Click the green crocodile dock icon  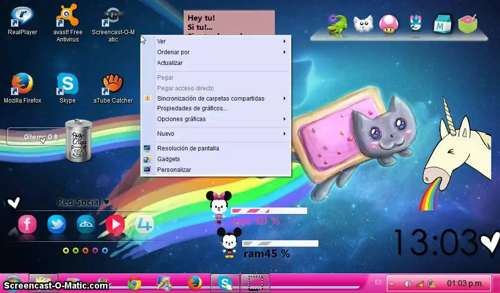click(x=337, y=24)
